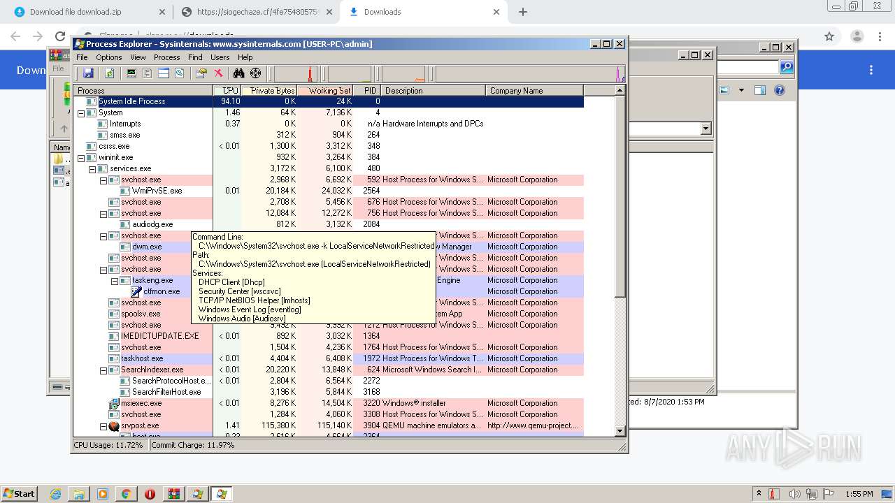The image size is (895, 503).
Task: Open the address dropdown in the background window
Action: [x=706, y=129]
